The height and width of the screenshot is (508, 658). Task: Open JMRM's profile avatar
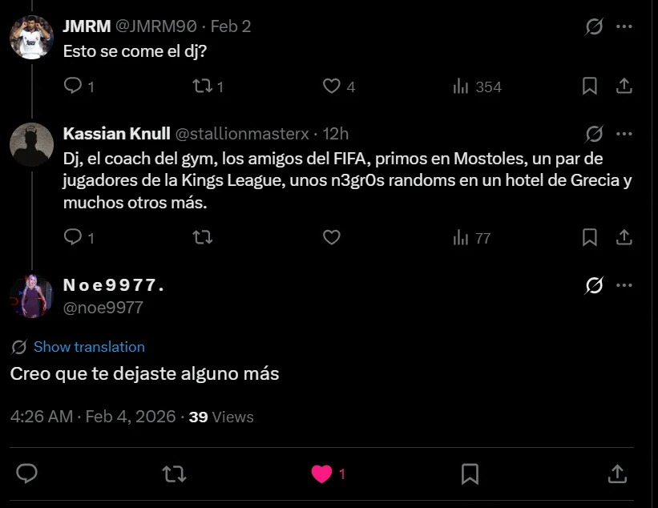pos(31,37)
